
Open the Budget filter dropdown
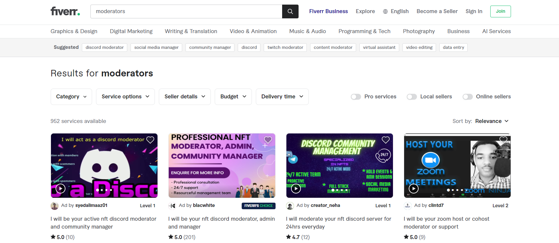(x=233, y=97)
